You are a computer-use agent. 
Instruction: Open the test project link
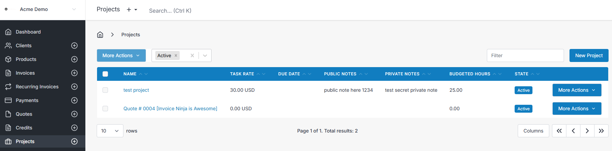[x=136, y=90]
